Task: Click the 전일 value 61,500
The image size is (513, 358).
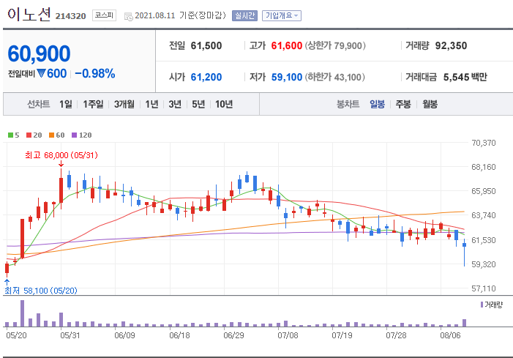Action: pyautogui.click(x=206, y=46)
